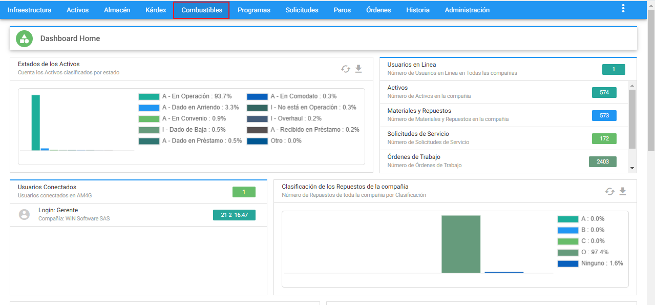The image size is (655, 305).
Task: Select the Activos statistics row title
Action: pyautogui.click(x=397, y=88)
